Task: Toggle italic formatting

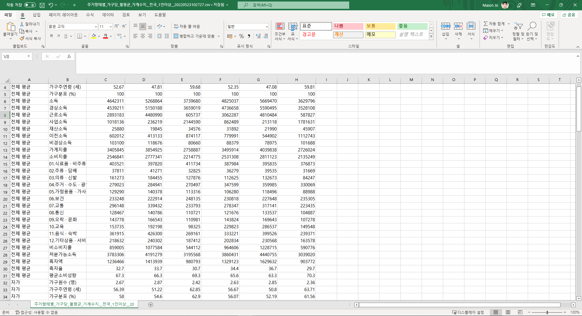Action: [x=58, y=36]
